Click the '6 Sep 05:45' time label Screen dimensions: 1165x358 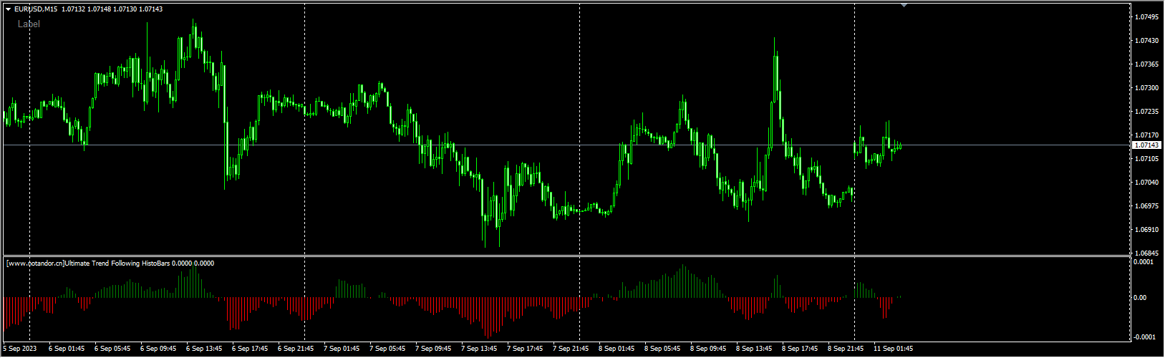[112, 349]
